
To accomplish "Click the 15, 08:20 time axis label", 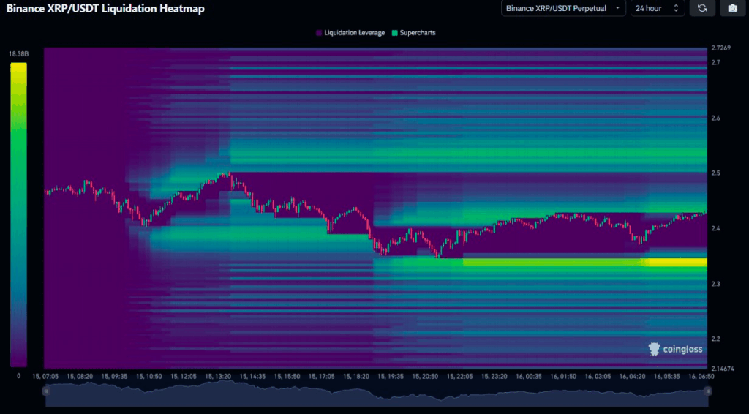I will 80,376.
